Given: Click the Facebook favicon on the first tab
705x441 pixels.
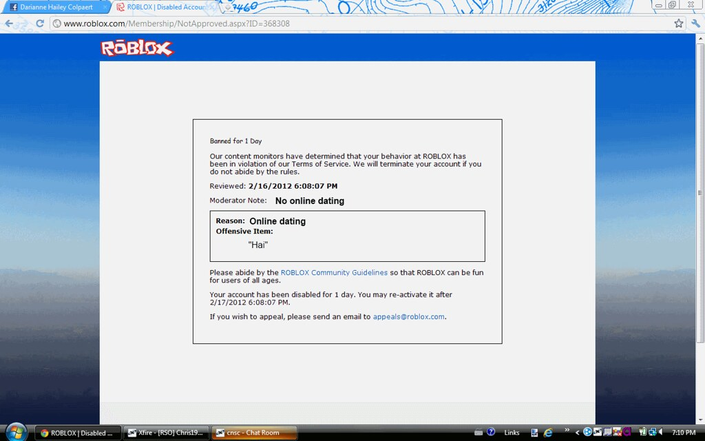Looking at the screenshot, I should pos(14,7).
